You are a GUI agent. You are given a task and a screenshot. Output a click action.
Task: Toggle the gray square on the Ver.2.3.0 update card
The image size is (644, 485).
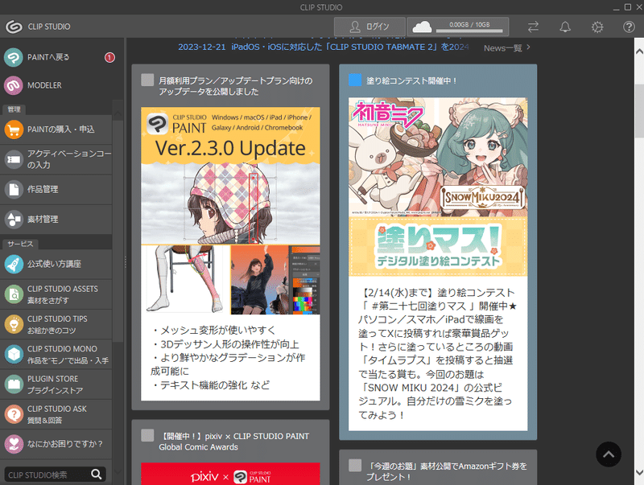pos(147,80)
